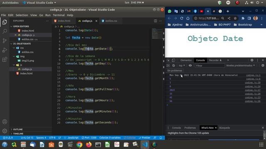Open console settings gear beside log levels
This screenshot has width=266, height=149.
click(x=263, y=65)
